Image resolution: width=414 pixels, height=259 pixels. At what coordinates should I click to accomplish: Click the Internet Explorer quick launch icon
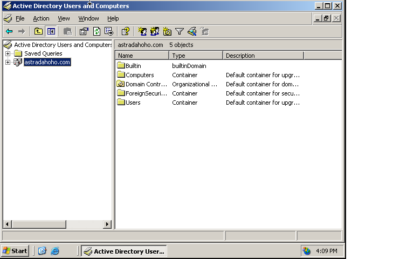click(x=55, y=251)
